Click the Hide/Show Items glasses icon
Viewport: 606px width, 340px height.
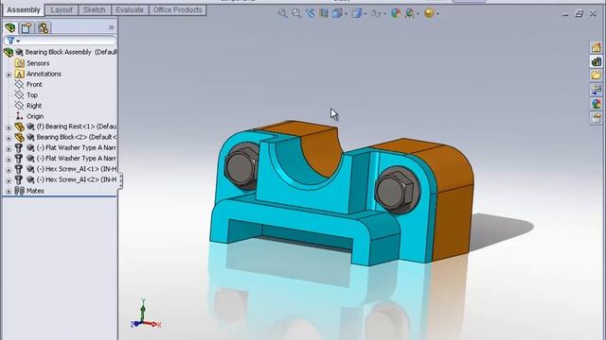pos(376,13)
